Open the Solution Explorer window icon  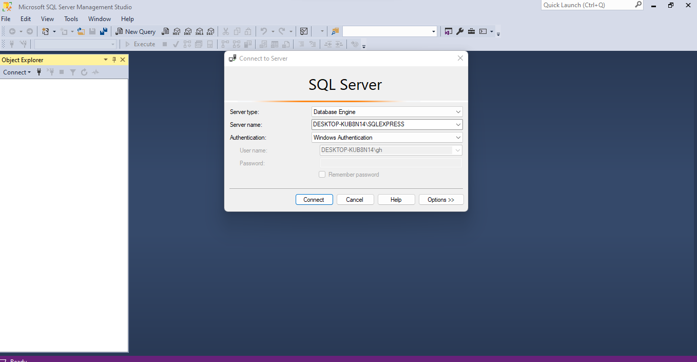(x=449, y=31)
